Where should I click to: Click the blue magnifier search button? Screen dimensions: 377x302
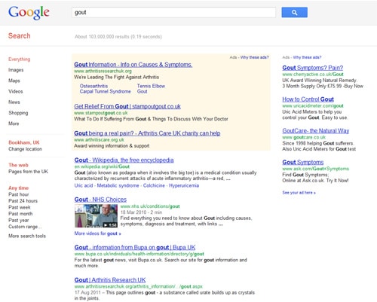(x=294, y=12)
